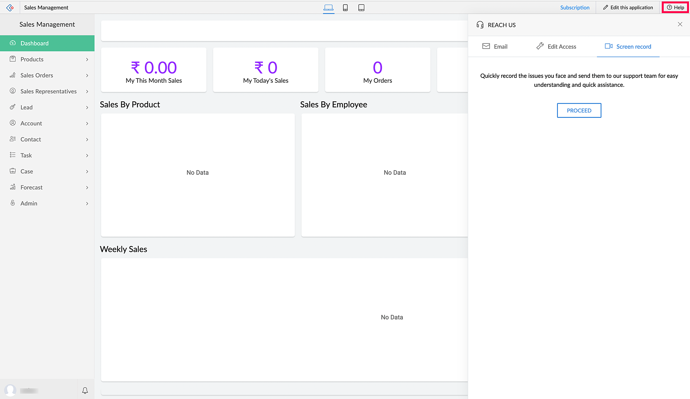
Task: Expand the Admin section chevron
Action: (87, 204)
